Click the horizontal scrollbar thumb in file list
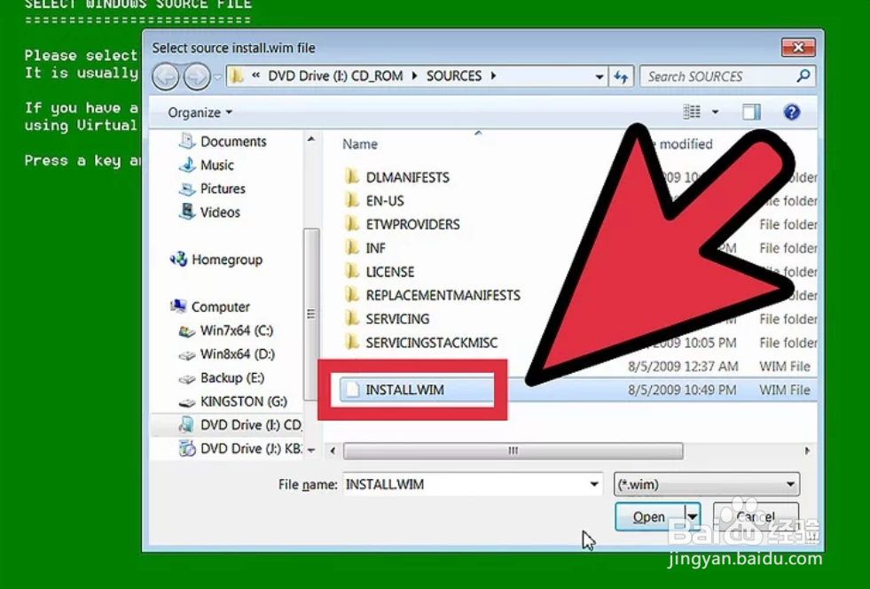The height and width of the screenshot is (589, 870). pyautogui.click(x=513, y=451)
